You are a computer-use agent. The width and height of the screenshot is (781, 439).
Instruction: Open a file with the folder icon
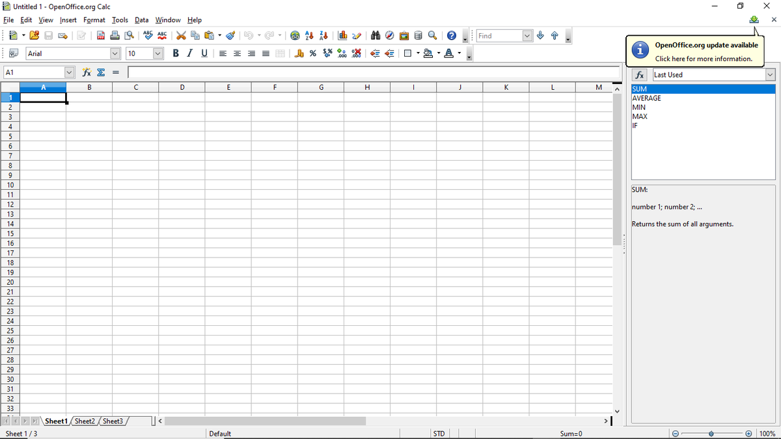(34, 36)
